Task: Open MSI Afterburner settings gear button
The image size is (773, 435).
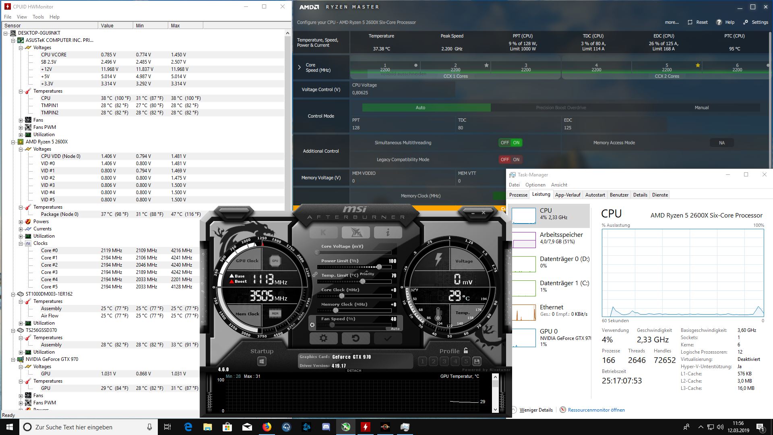Action: click(x=323, y=338)
